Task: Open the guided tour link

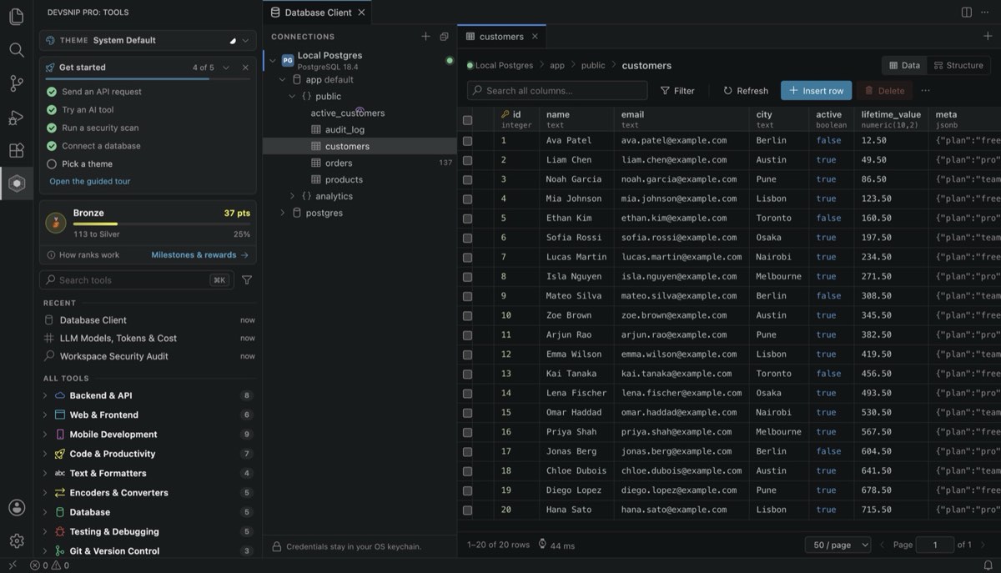Action: coord(90,181)
